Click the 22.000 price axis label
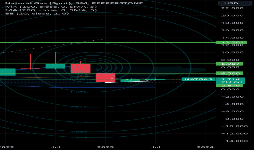Viewport: 254px width, 150px height. [x=232, y=8]
